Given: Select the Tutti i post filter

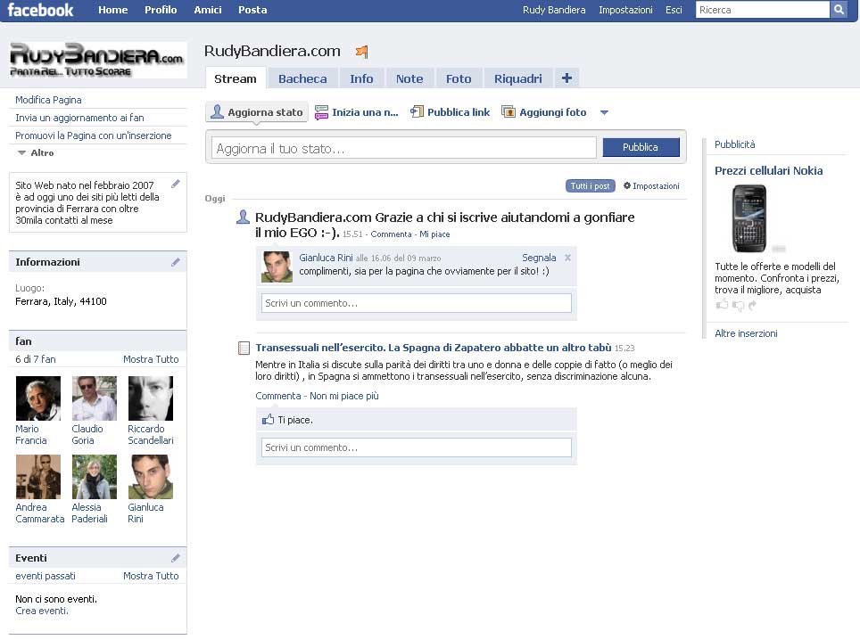Looking at the screenshot, I should tap(591, 185).
